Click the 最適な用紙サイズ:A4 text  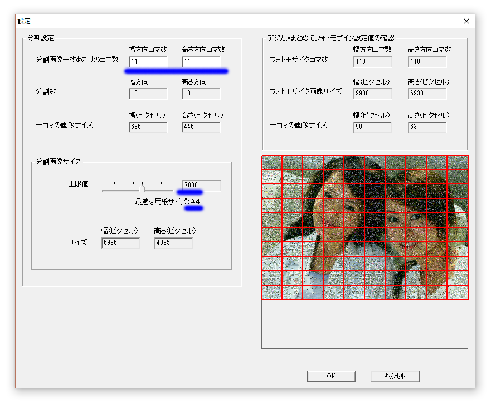pos(168,202)
